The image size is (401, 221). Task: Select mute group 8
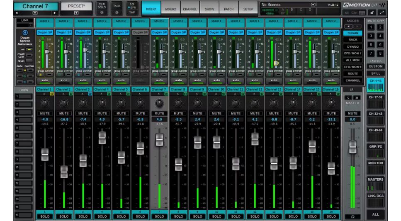pyautogui.click(x=380, y=53)
